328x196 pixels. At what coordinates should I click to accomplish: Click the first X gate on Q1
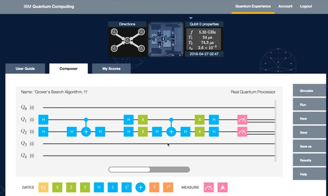143,119
